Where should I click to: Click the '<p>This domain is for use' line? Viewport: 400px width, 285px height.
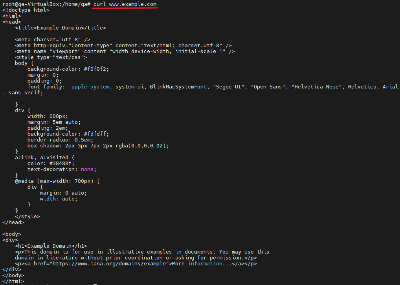point(142,252)
